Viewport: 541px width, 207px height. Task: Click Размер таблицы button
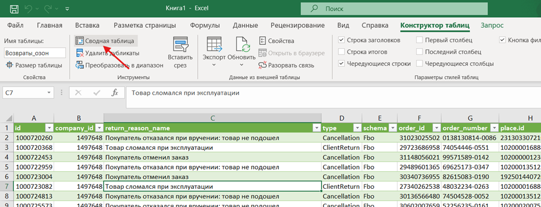click(x=34, y=65)
